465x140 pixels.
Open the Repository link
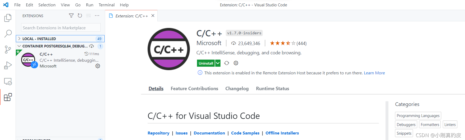(x=158, y=133)
